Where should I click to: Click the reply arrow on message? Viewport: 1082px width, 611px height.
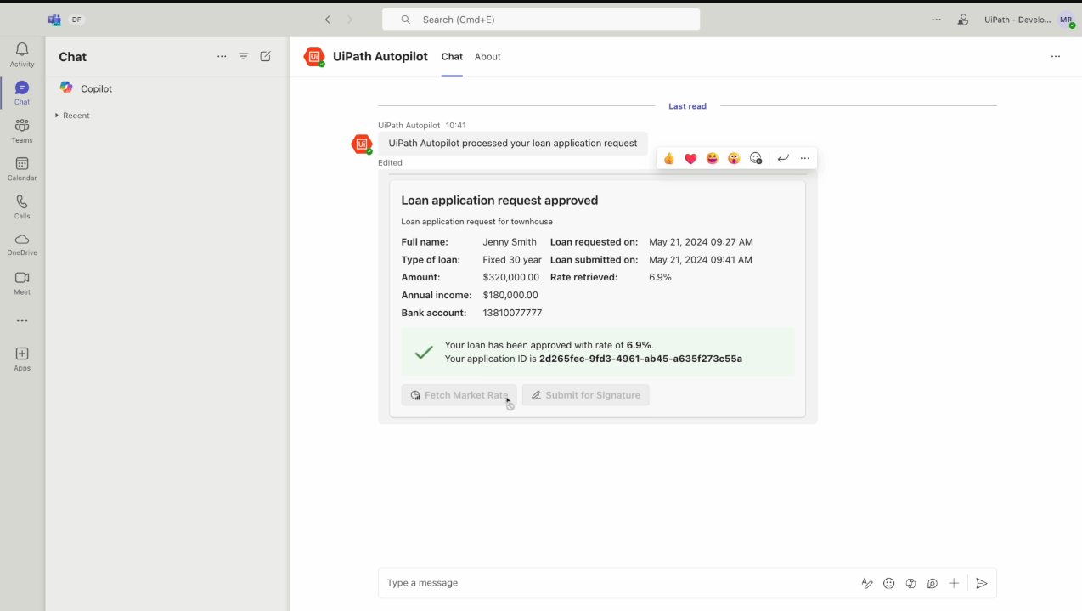(783, 158)
